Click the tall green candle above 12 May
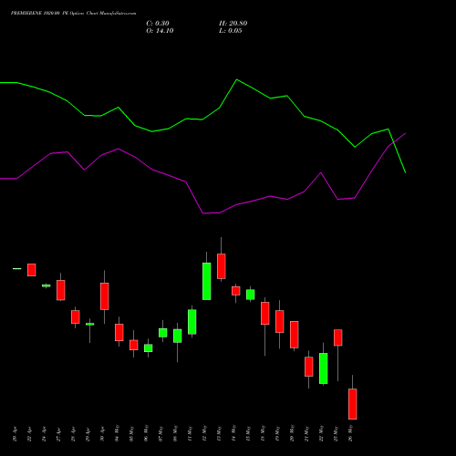The width and height of the screenshot is (456, 456). (x=207, y=281)
